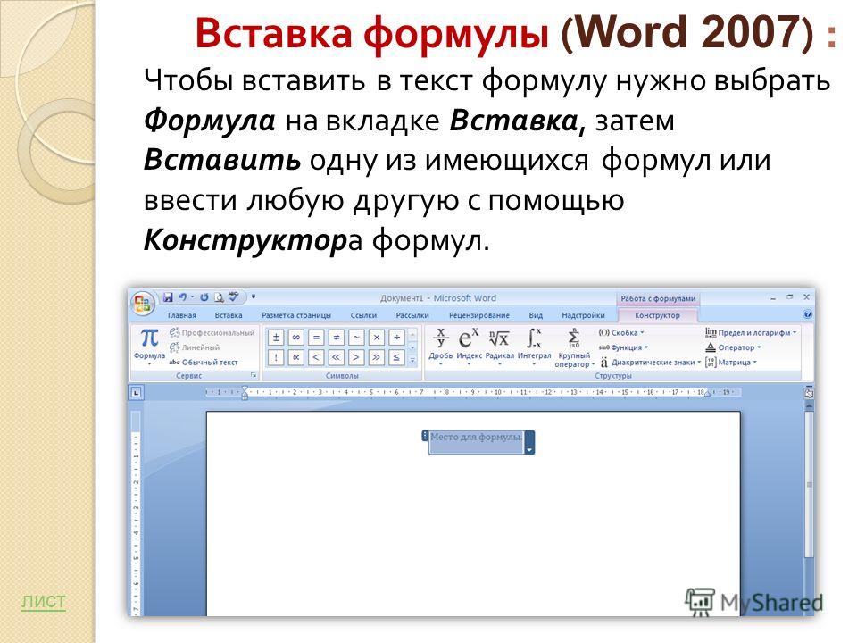
Task: Insert the division ÷ symbol
Action: (x=396, y=338)
